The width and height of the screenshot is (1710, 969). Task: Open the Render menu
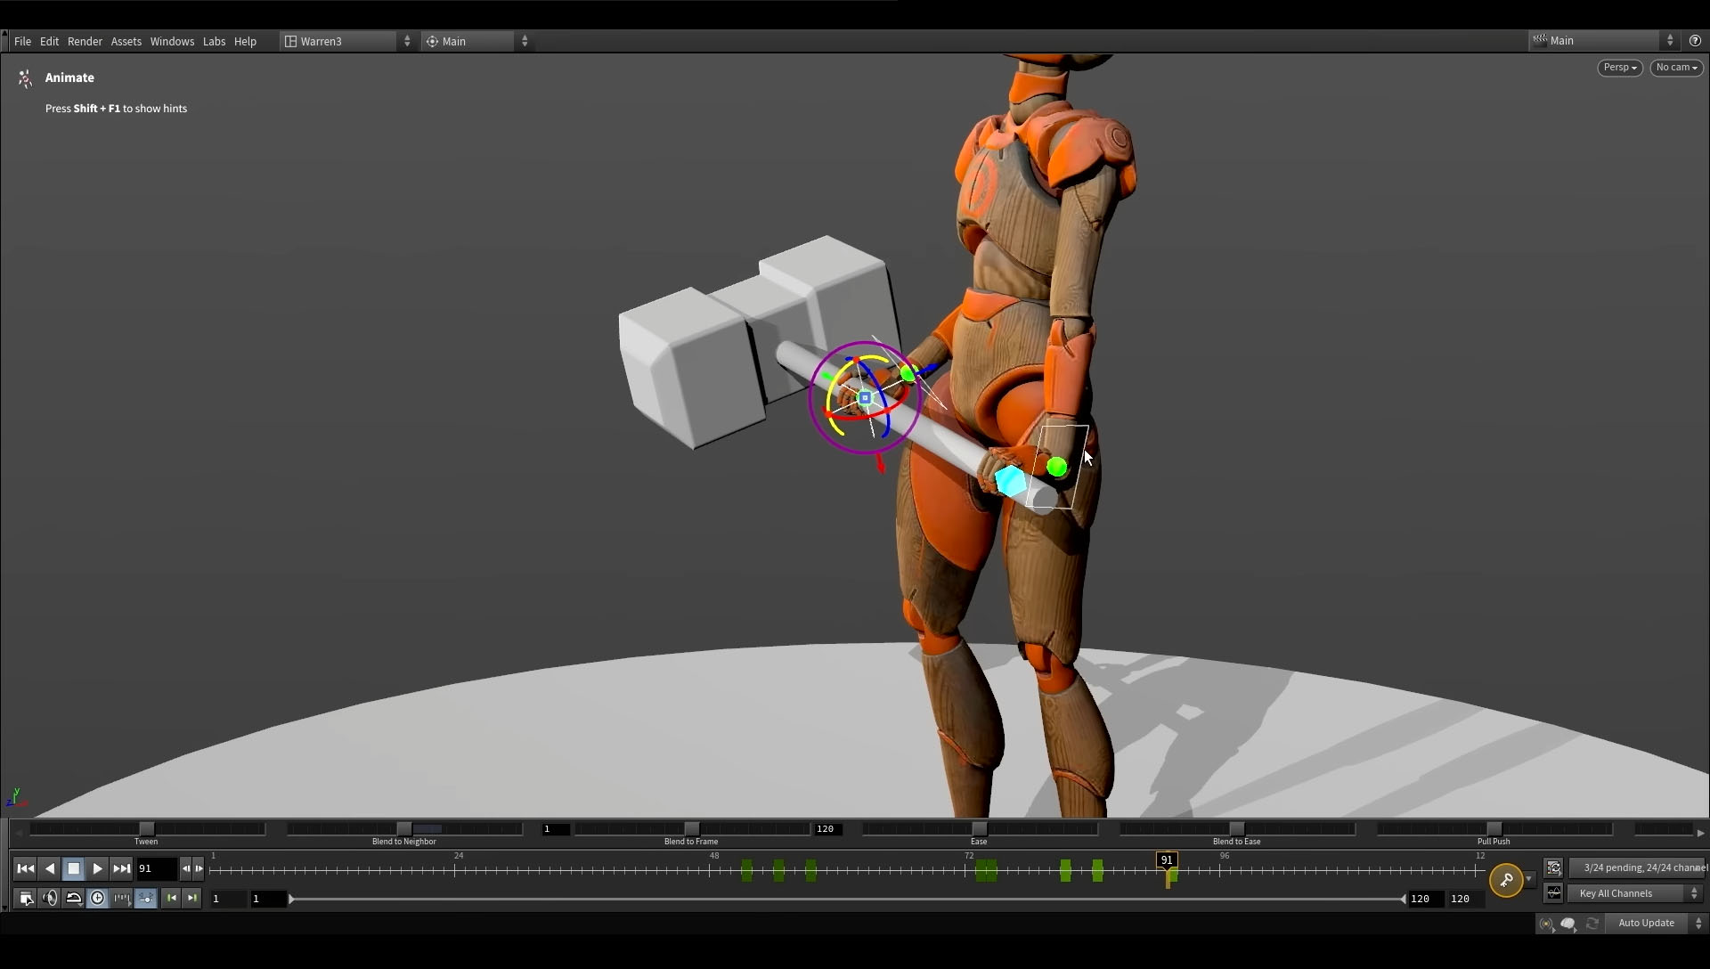85,41
